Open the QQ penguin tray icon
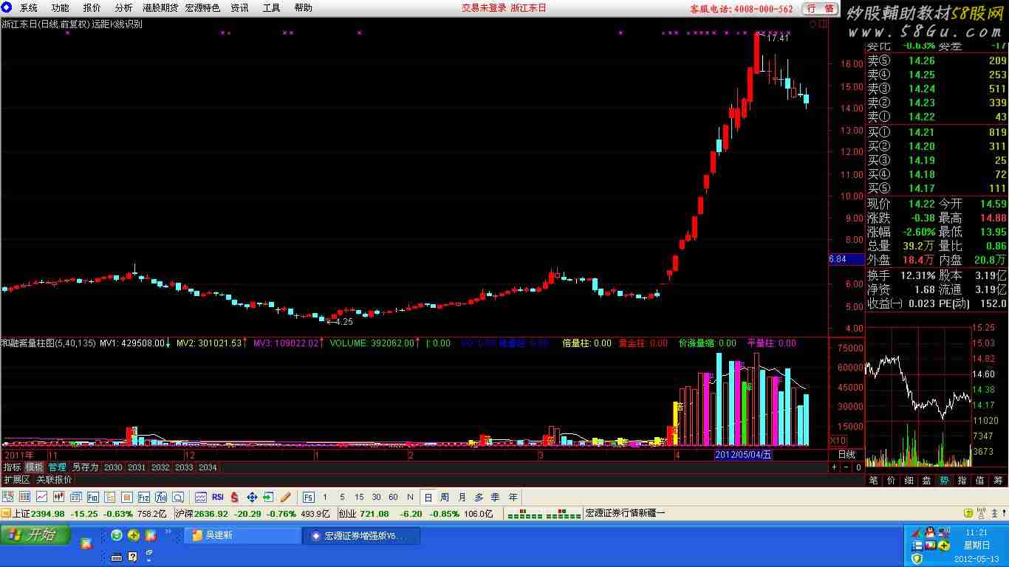This screenshot has height=567, width=1009. point(929,532)
